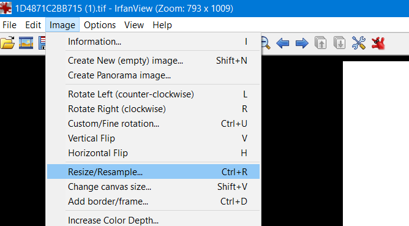Go to previous image with left arrow

pyautogui.click(x=283, y=43)
